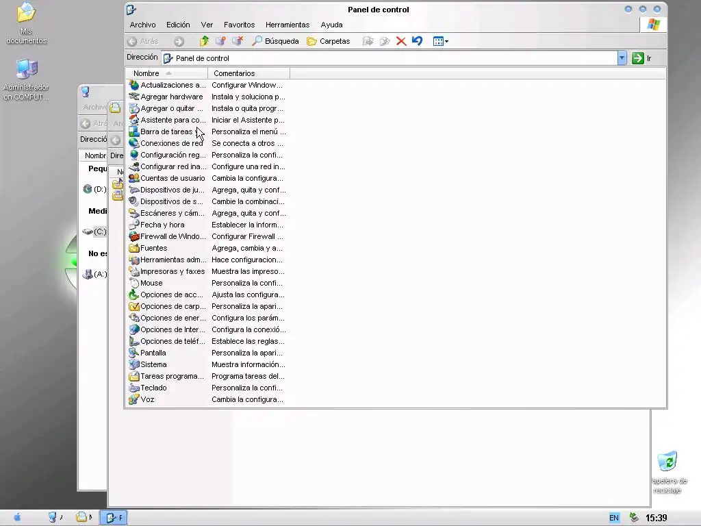Select the Firewall de Windows icon
Viewport: 701px width, 526px height.
(134, 236)
